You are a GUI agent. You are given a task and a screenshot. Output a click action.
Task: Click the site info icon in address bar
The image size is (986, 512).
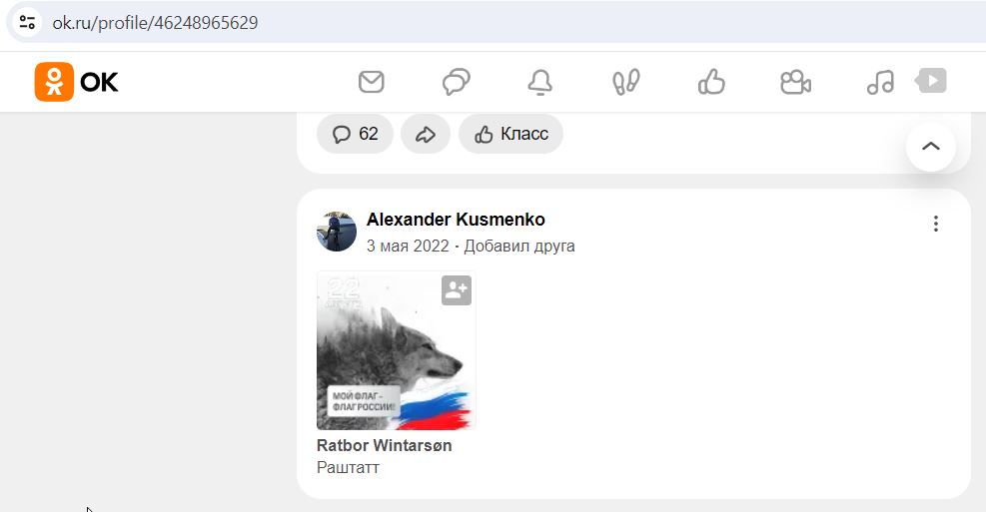click(x=27, y=23)
